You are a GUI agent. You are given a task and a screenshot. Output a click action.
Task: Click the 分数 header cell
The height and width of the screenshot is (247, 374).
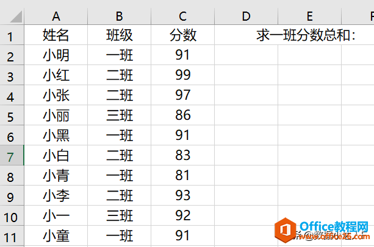[x=182, y=35]
